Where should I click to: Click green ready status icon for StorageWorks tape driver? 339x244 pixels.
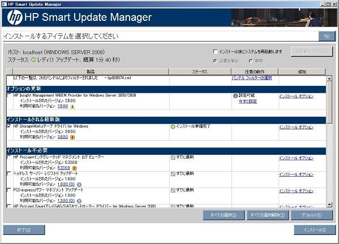pyautogui.click(x=173, y=127)
